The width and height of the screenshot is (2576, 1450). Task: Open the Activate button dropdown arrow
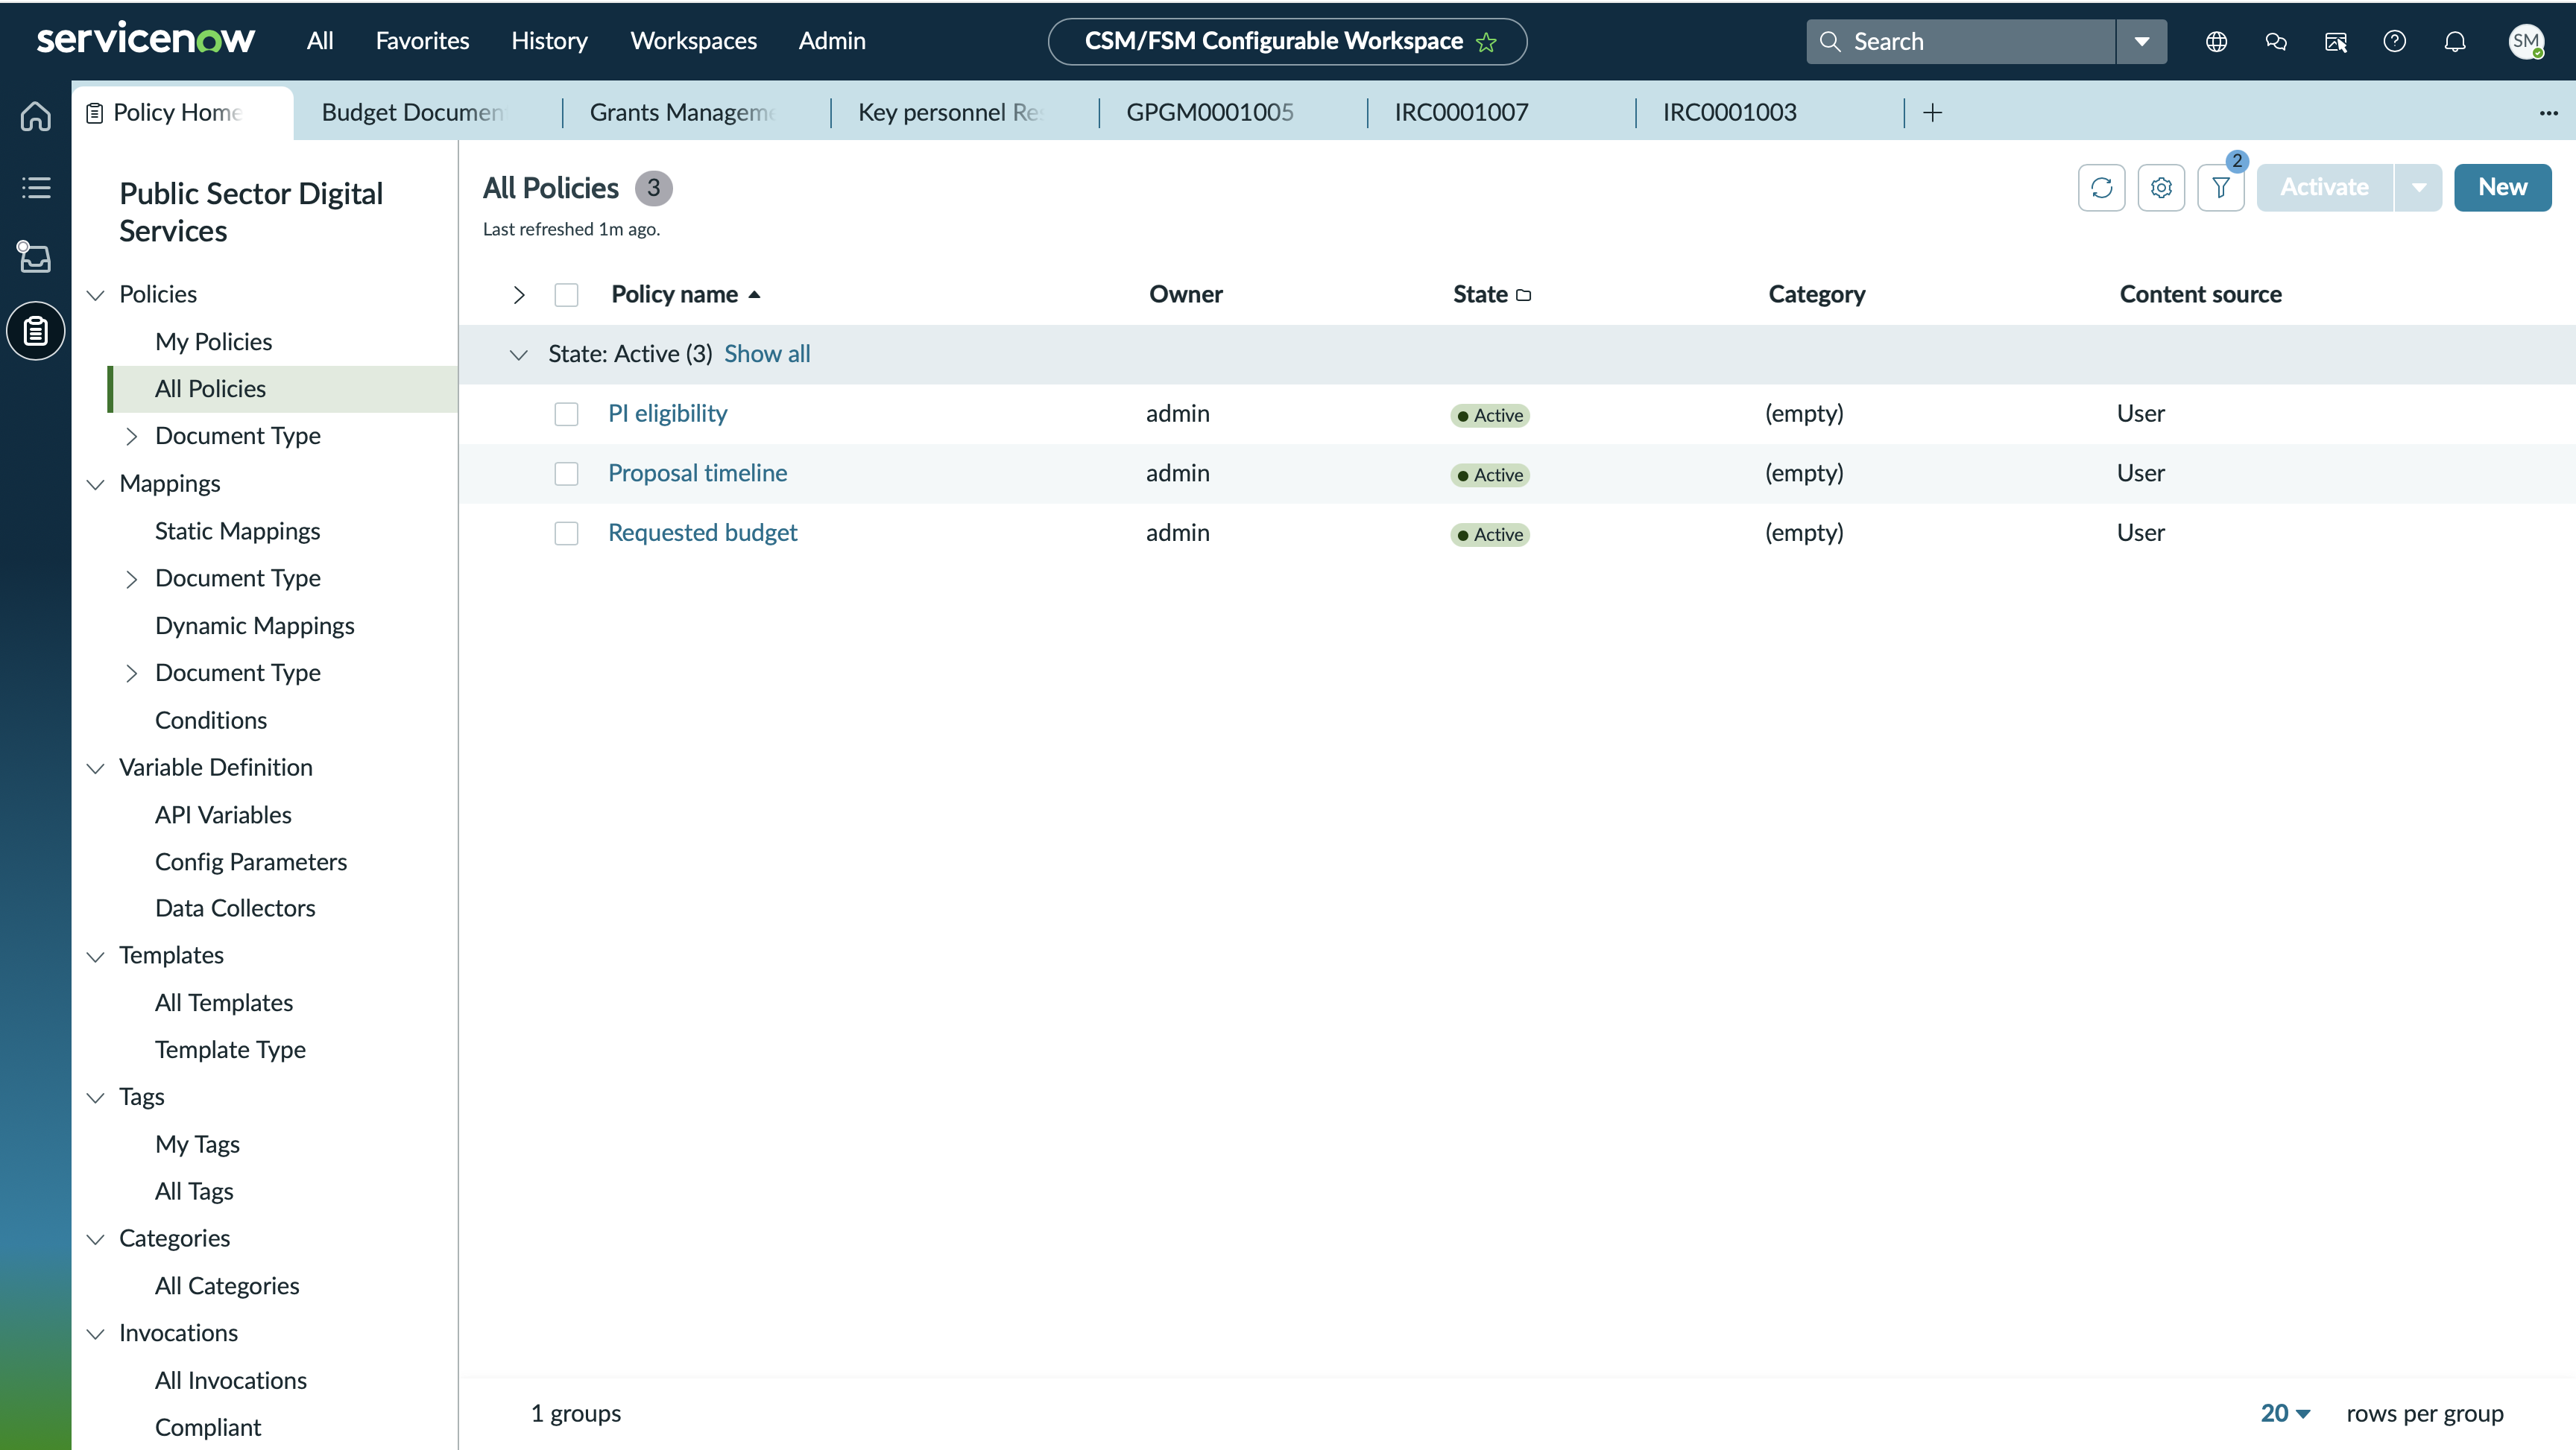[2418, 187]
